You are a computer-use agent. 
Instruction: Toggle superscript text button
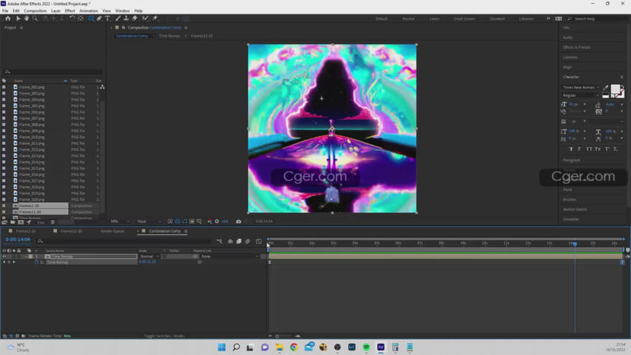607,149
